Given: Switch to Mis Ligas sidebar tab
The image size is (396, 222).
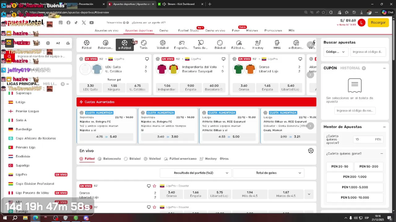Looking at the screenshot, I should [50, 84].
